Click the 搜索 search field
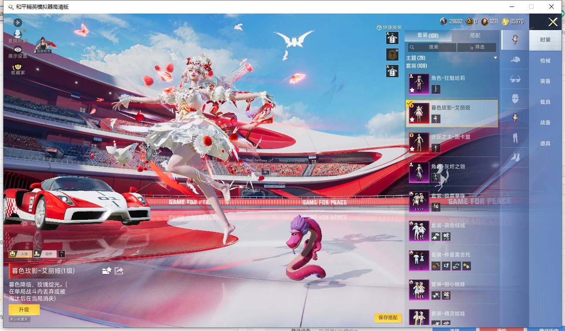565x331 pixels. (432, 47)
